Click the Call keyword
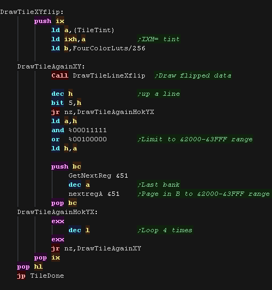The height and width of the screenshot is (290, 272). tap(60, 75)
